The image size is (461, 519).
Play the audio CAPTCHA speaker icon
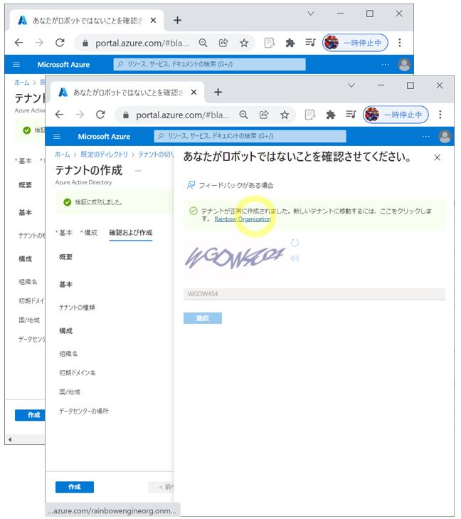295,258
